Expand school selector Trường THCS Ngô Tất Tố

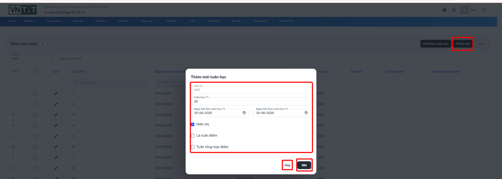coord(64,12)
